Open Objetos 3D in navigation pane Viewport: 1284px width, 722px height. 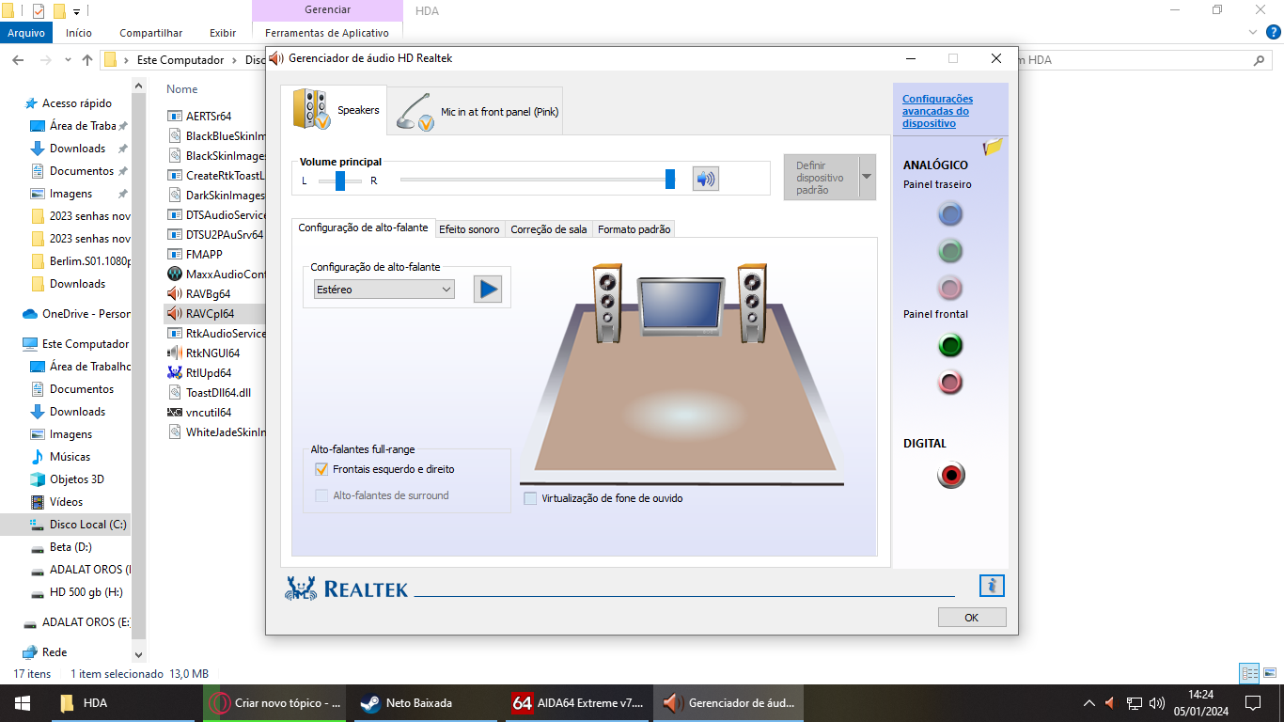tap(76, 479)
